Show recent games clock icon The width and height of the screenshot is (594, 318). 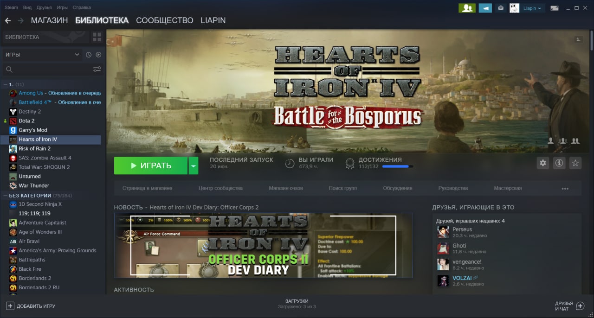point(89,55)
